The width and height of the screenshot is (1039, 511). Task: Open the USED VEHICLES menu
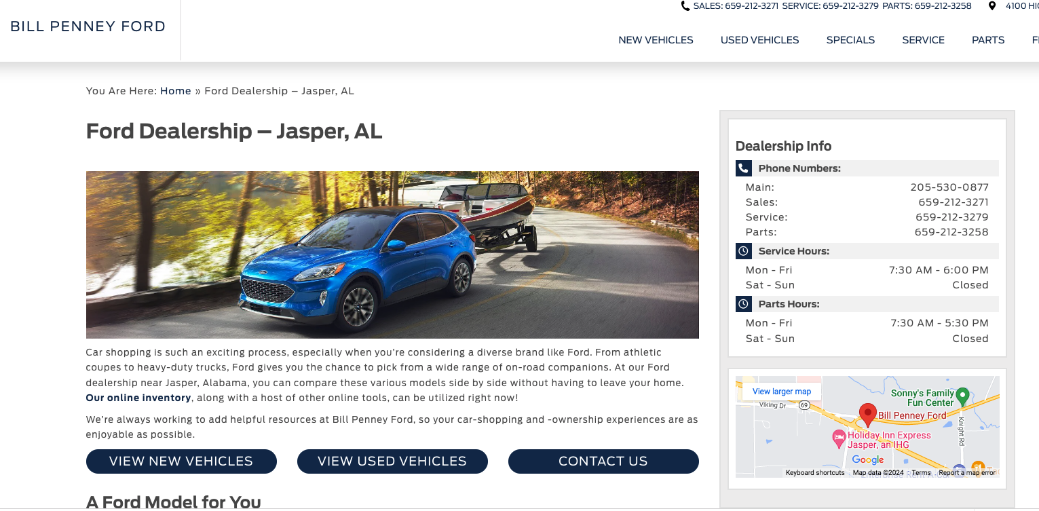[759, 40]
